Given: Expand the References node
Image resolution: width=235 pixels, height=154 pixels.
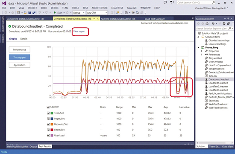Looking at the screenshot, I should (202, 55).
